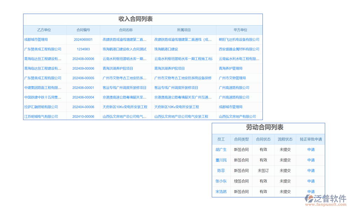Click the 合同状态 column header

coord(263,139)
